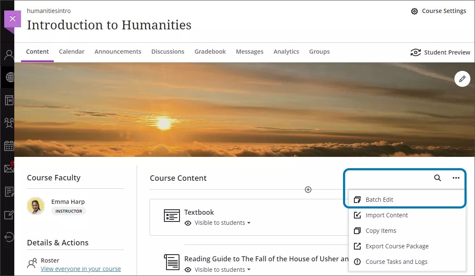Click the Roster option under Details & Actions

(50, 260)
